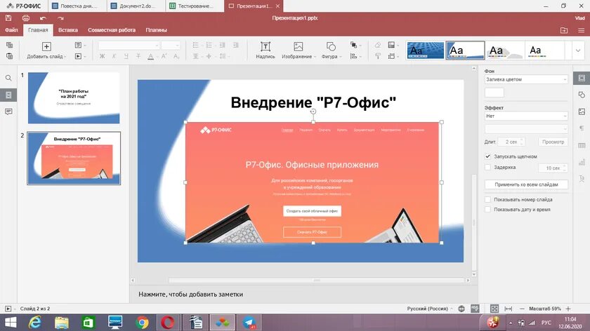Open Chrome from the Windows taskbar

pyautogui.click(x=142, y=323)
